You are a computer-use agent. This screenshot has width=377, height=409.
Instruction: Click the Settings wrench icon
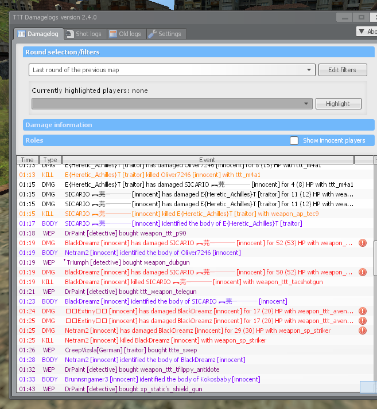click(153, 34)
